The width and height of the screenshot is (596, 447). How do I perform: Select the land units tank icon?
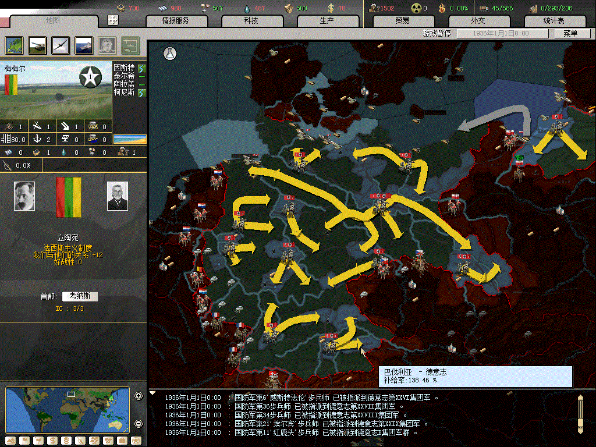point(37,45)
